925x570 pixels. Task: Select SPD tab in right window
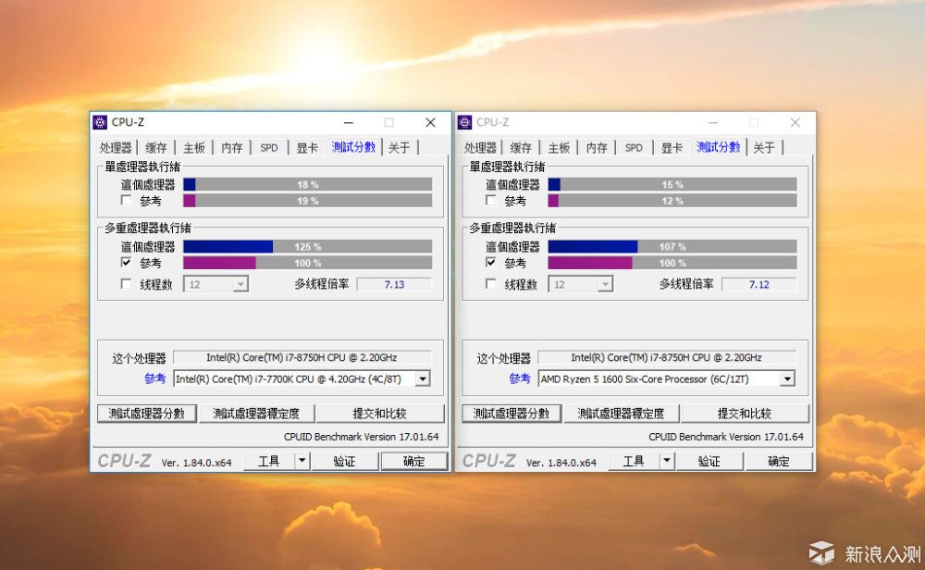coord(634,147)
